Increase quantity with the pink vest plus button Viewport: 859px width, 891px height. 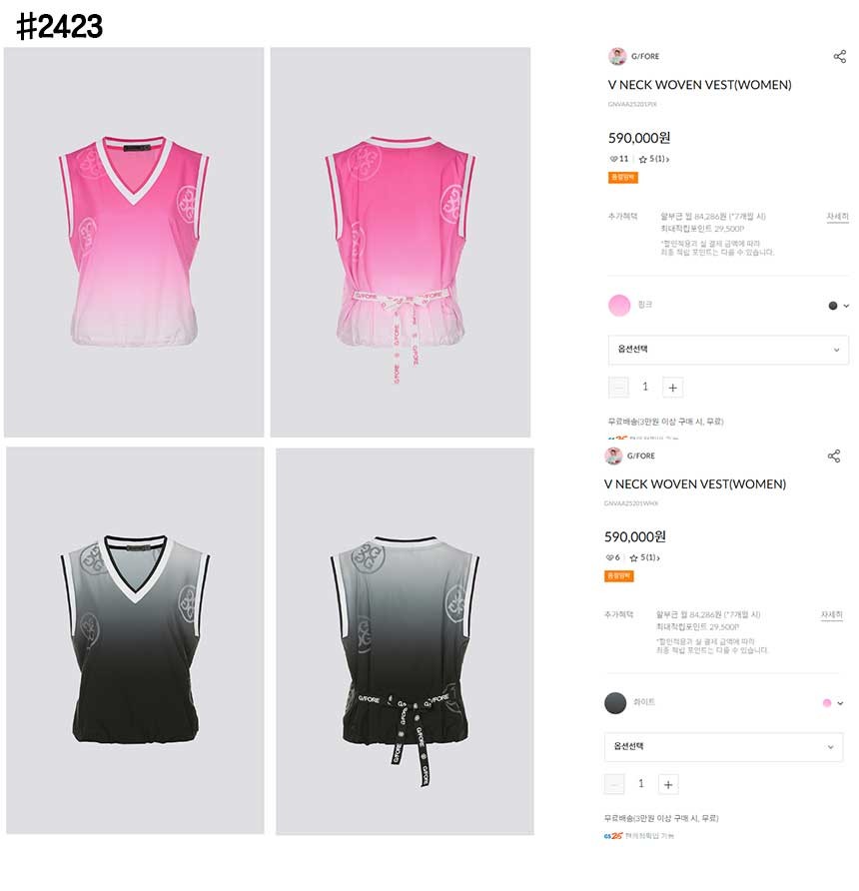[x=672, y=388]
